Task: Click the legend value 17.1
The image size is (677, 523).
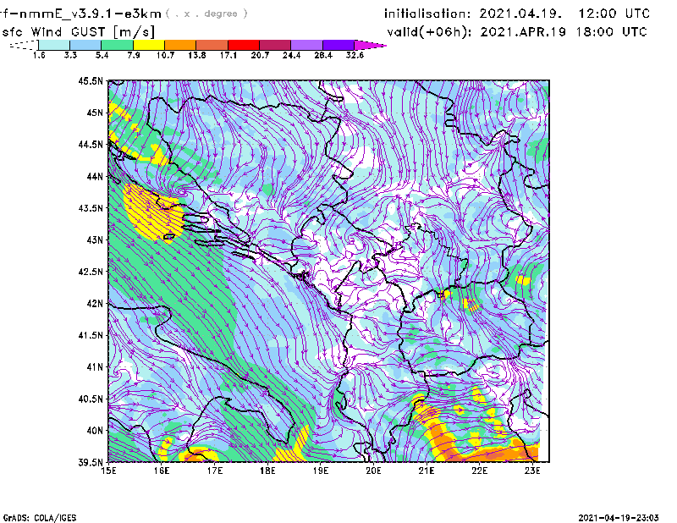Action: point(228,55)
